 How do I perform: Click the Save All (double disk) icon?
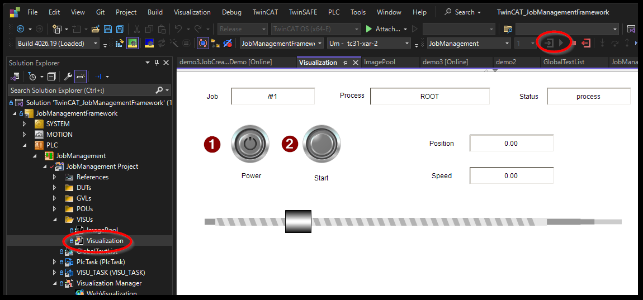pyautogui.click(x=120, y=29)
